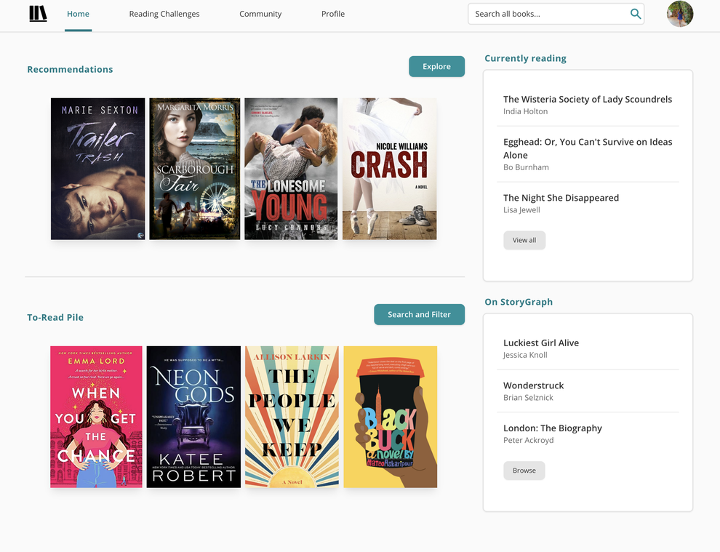Viewport: 720px width, 552px height.
Task: Open the Scarborough Fair book cover
Action: pos(195,169)
